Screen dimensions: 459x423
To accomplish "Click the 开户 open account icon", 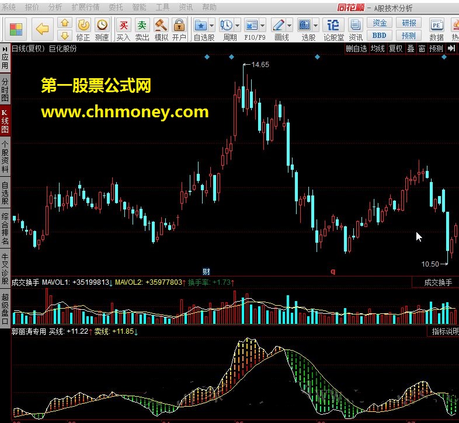I will [x=179, y=29].
